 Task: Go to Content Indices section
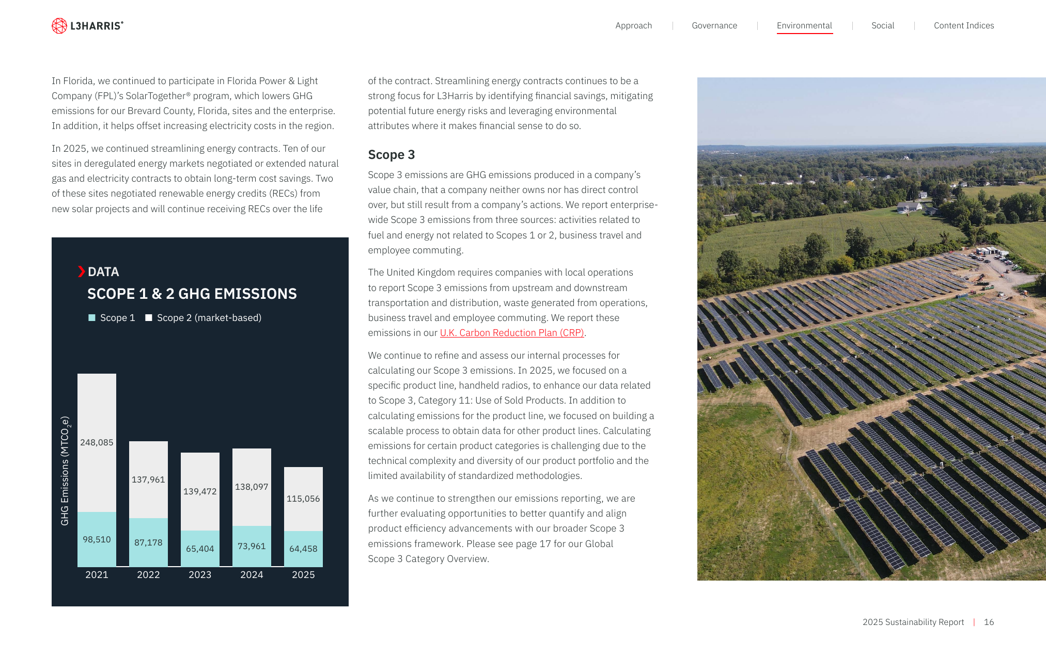964,26
